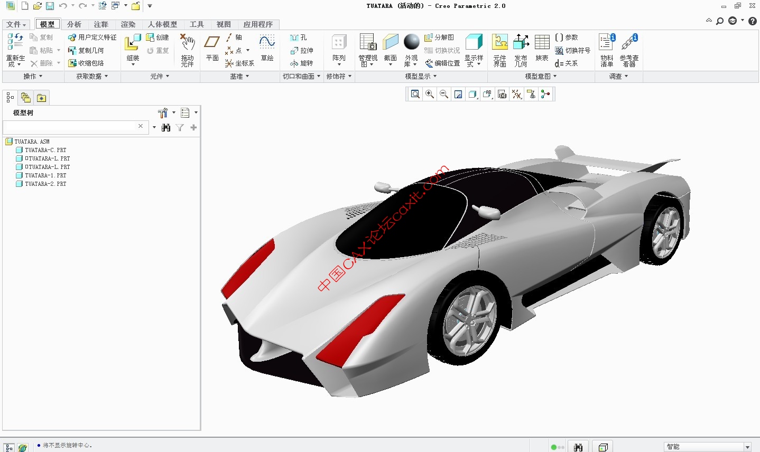Toggle Switch Symbols (切换符号)
The height and width of the screenshot is (452, 760).
(x=572, y=50)
